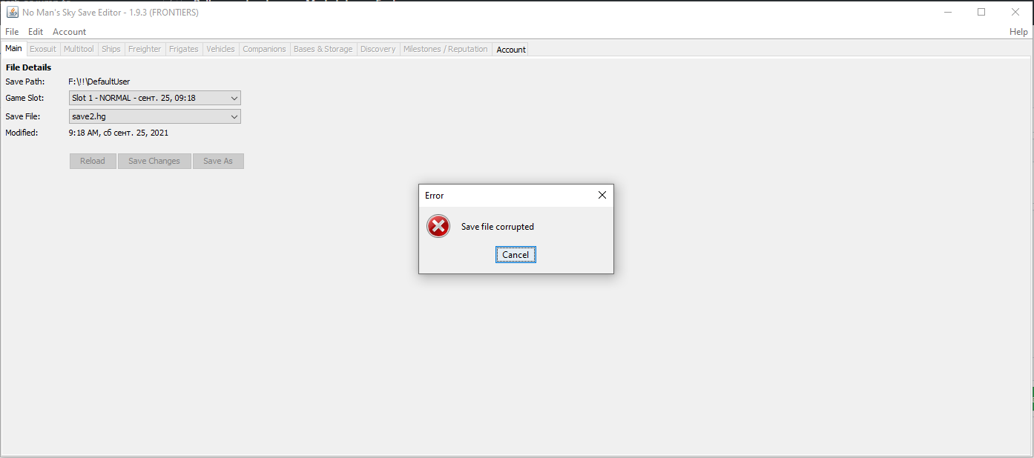Close the Error dialog with its X button

click(x=602, y=195)
